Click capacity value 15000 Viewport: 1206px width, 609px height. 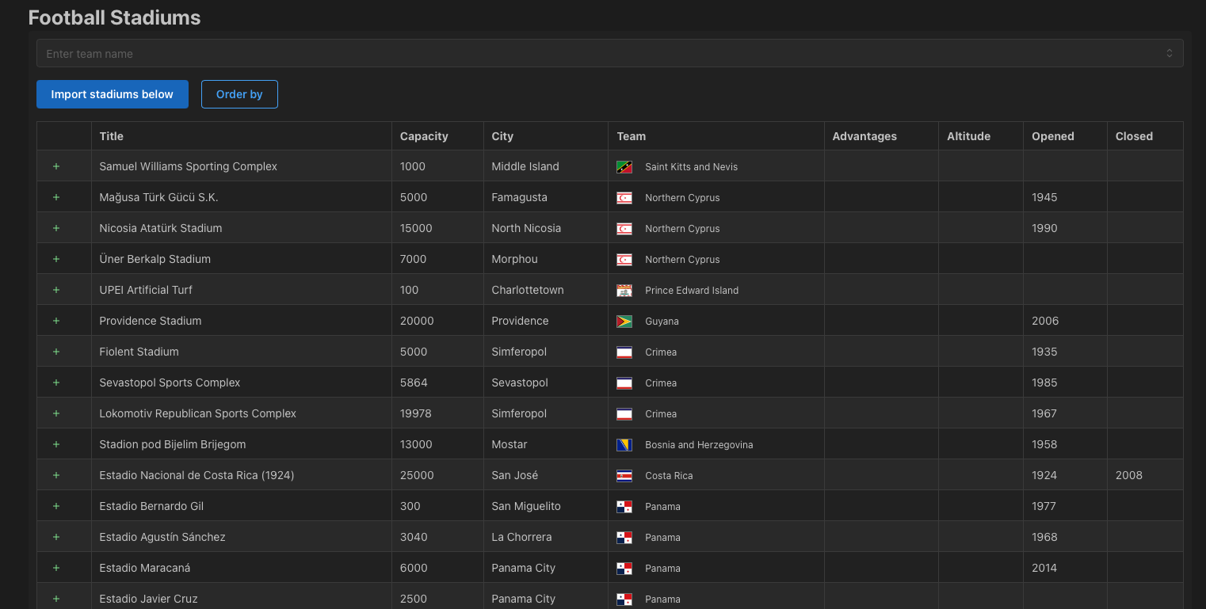pyautogui.click(x=416, y=228)
